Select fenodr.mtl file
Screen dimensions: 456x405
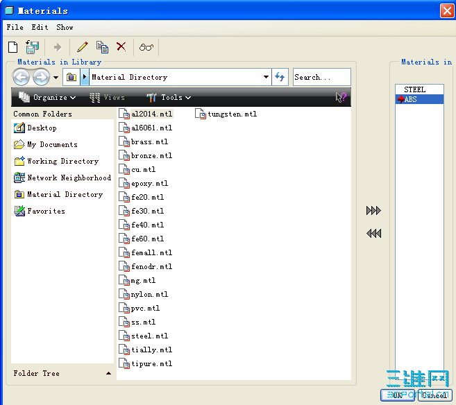[146, 266]
